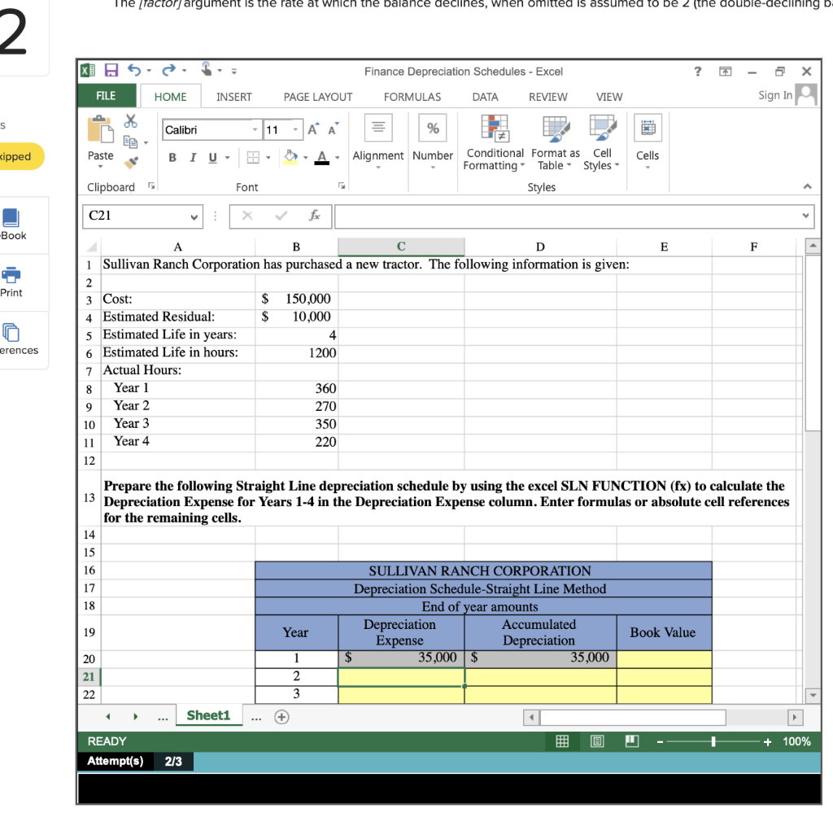
Task: Click the Help question mark
Action: (x=697, y=72)
